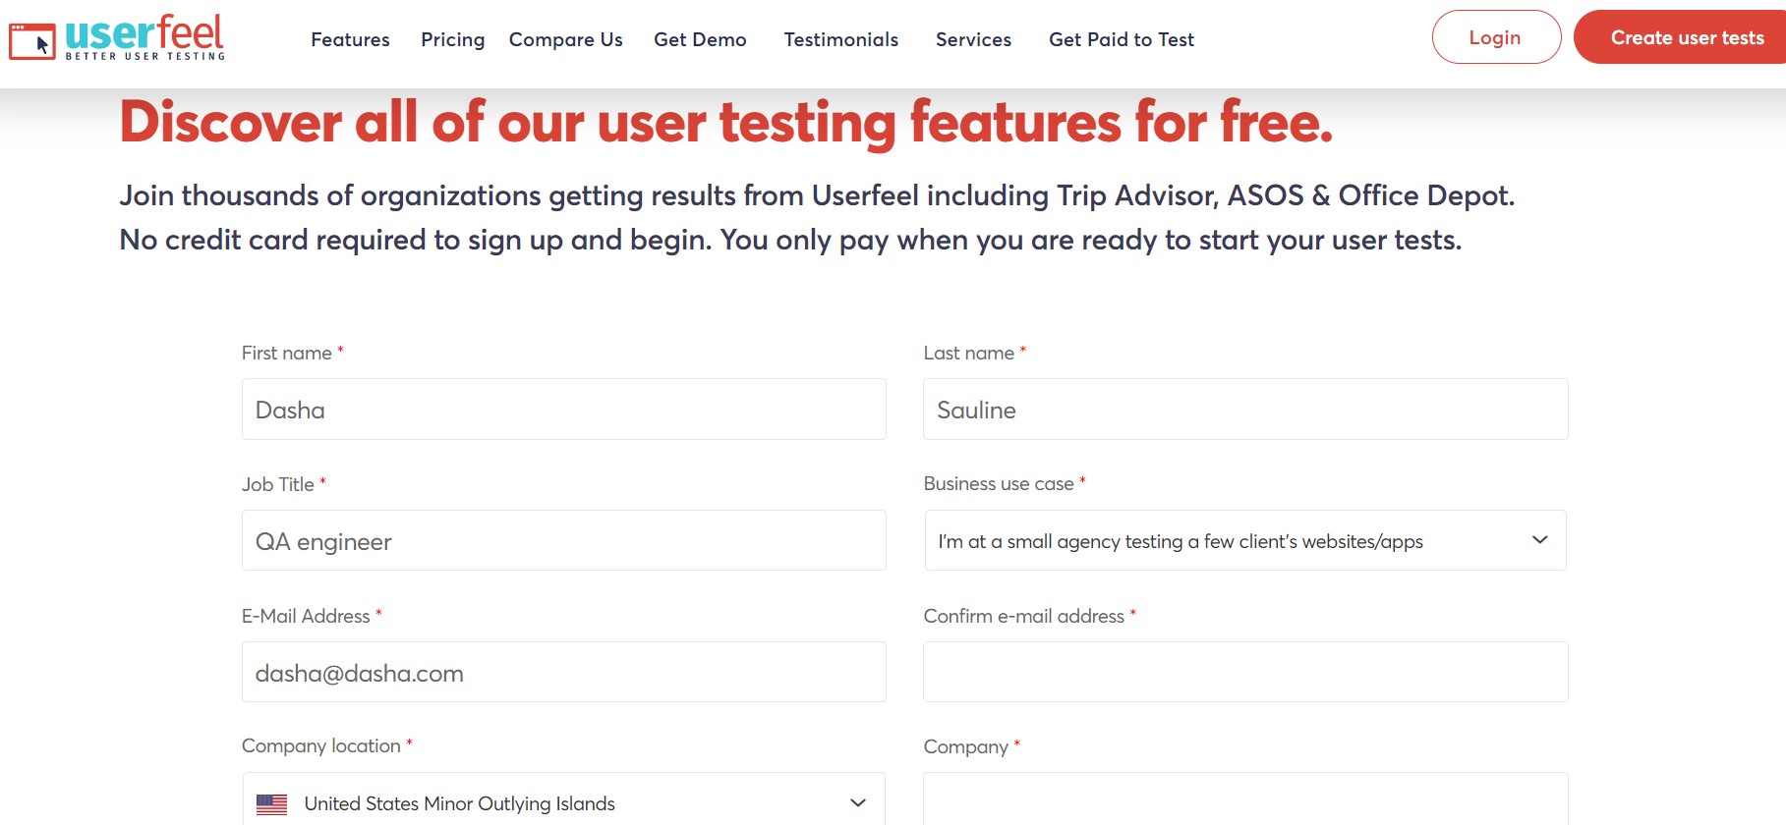This screenshot has width=1786, height=825.
Task: Follow the Get Paid to Test link
Action: click(1122, 39)
